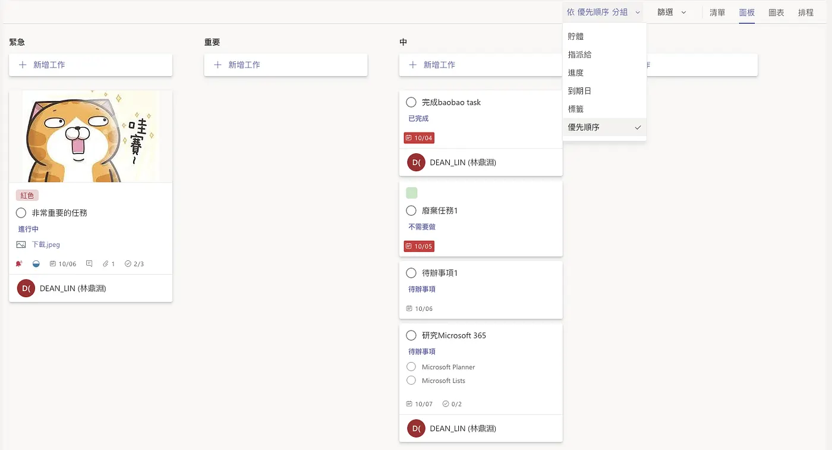Click the 中 column header
832x450 pixels.
pyautogui.click(x=403, y=42)
